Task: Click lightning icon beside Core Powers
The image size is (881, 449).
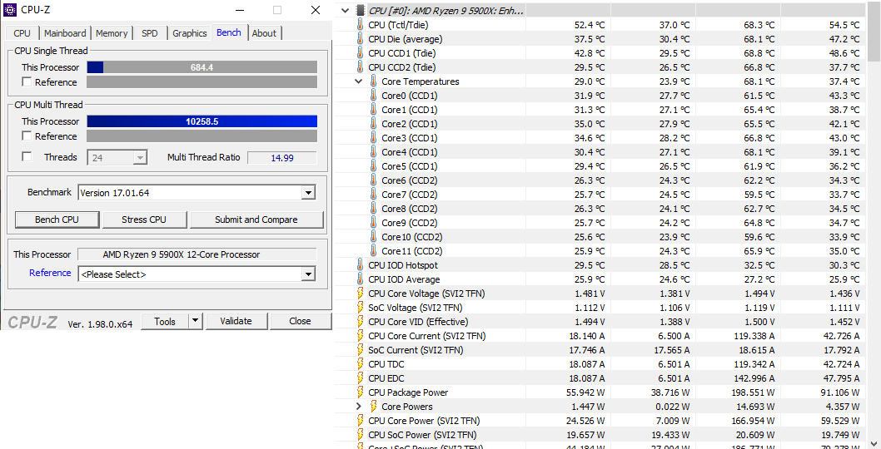Action: [374, 407]
